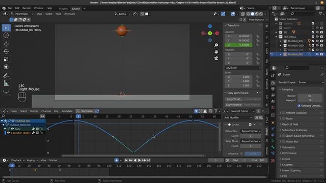The height and width of the screenshot is (183, 326).
Task: Jump to the previous keyframe
Action: 130,160
